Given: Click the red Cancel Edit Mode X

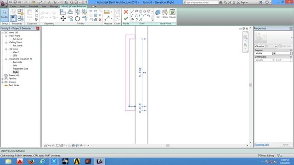Looking at the screenshot, I should point(126,12).
